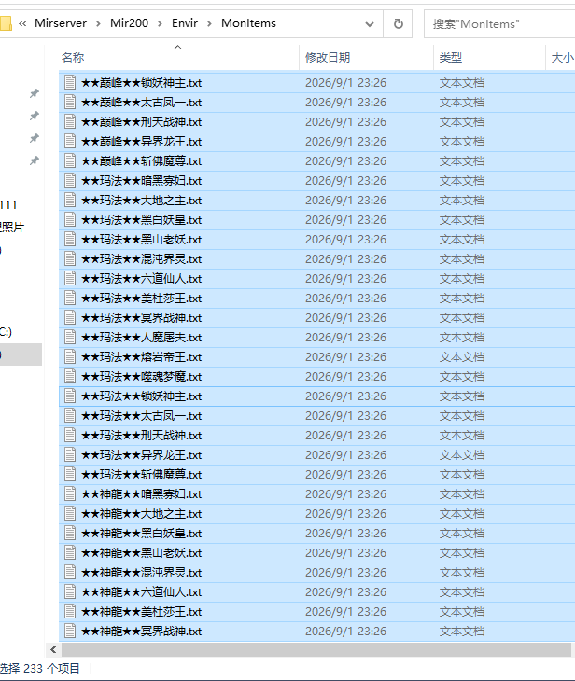This screenshot has height=681, width=575.
Task: Select file name ★★神龍★★黑白妖皇.txt
Action: point(141,534)
